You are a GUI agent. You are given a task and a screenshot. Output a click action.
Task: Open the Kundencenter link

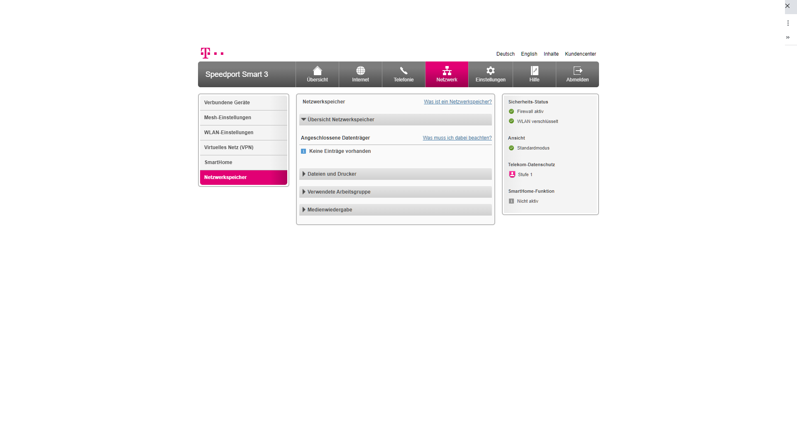coord(580,54)
